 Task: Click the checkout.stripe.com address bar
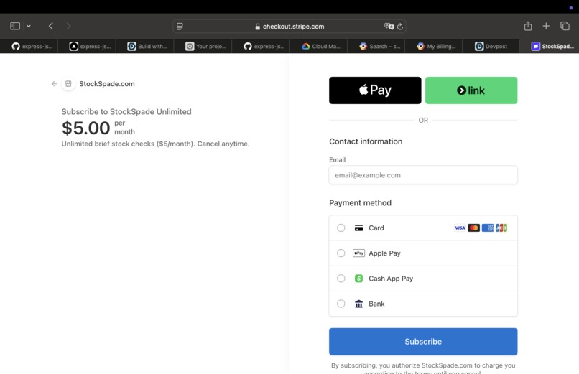click(289, 27)
